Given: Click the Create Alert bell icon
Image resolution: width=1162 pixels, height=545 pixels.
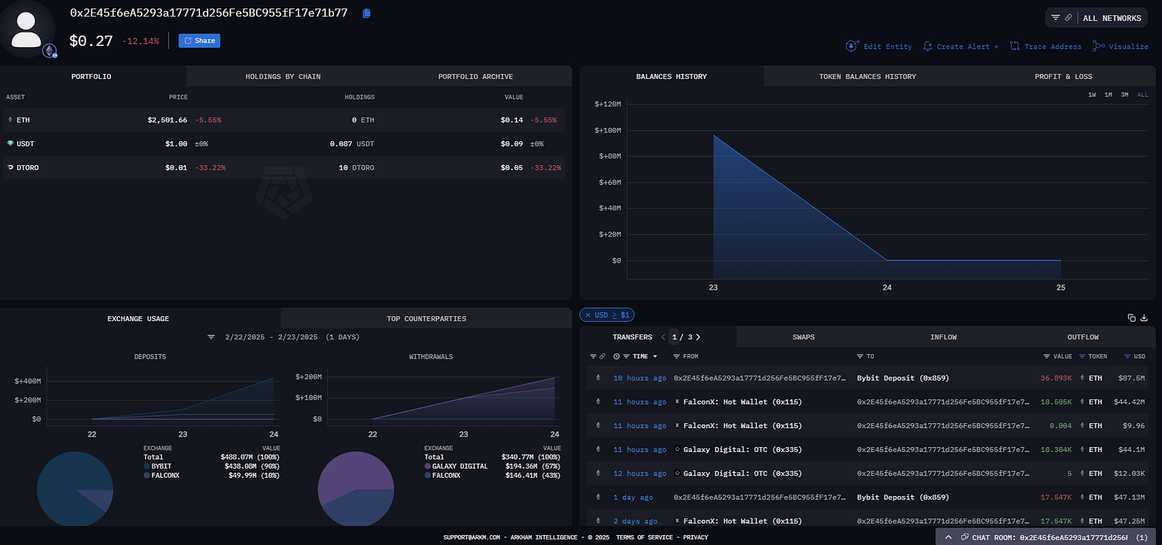Looking at the screenshot, I should tap(928, 46).
